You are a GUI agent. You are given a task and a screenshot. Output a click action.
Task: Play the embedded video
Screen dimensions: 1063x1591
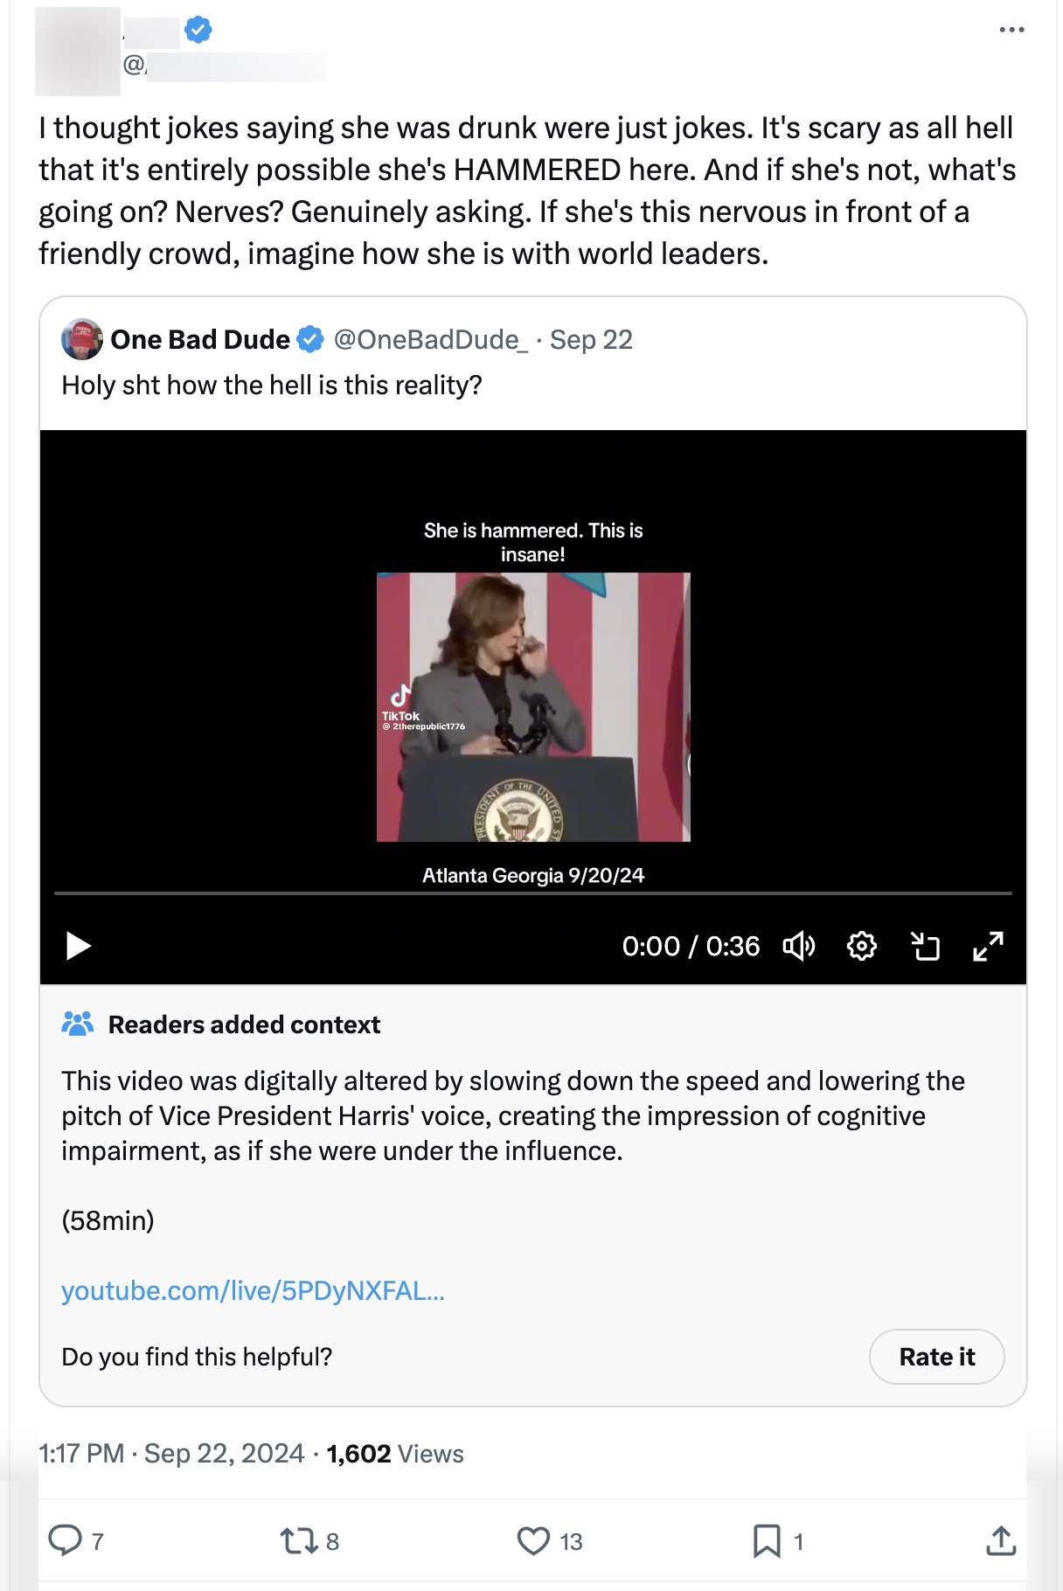tap(80, 945)
